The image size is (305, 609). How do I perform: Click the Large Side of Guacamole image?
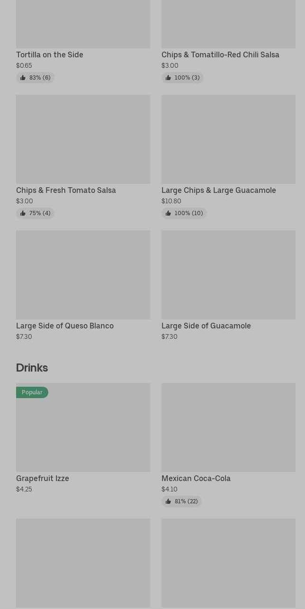228,274
